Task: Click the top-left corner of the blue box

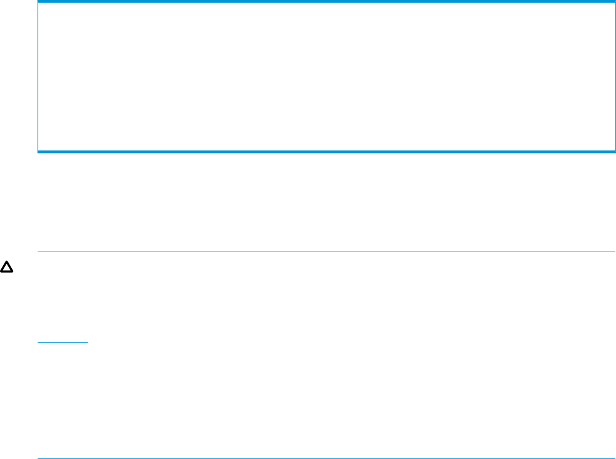Action: [x=38, y=1]
